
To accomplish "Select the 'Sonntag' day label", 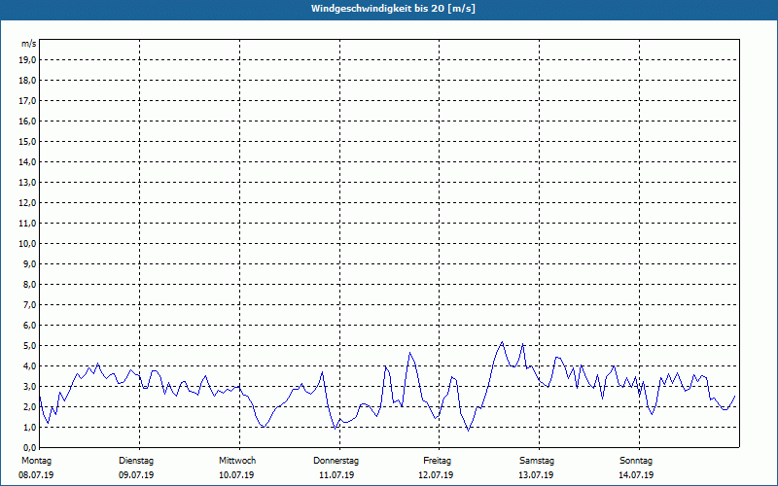I will tap(636, 461).
